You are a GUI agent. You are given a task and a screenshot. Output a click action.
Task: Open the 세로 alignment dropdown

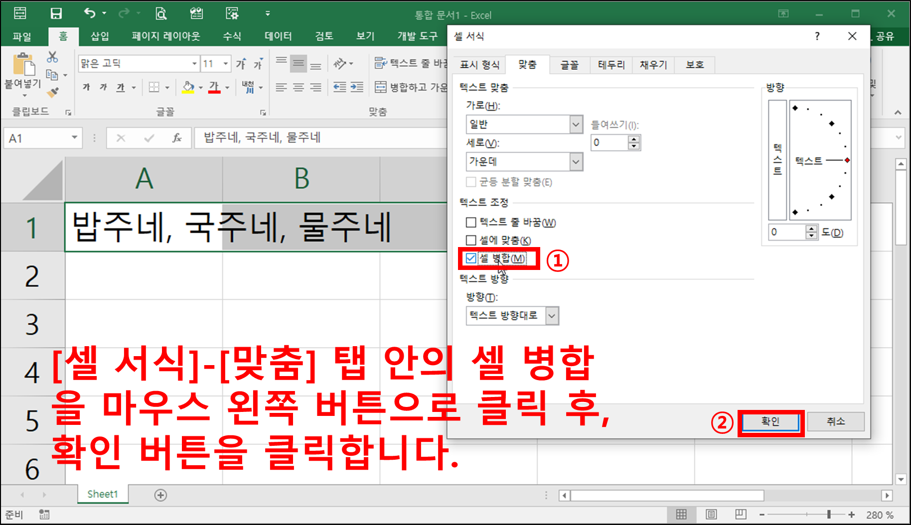tap(576, 161)
